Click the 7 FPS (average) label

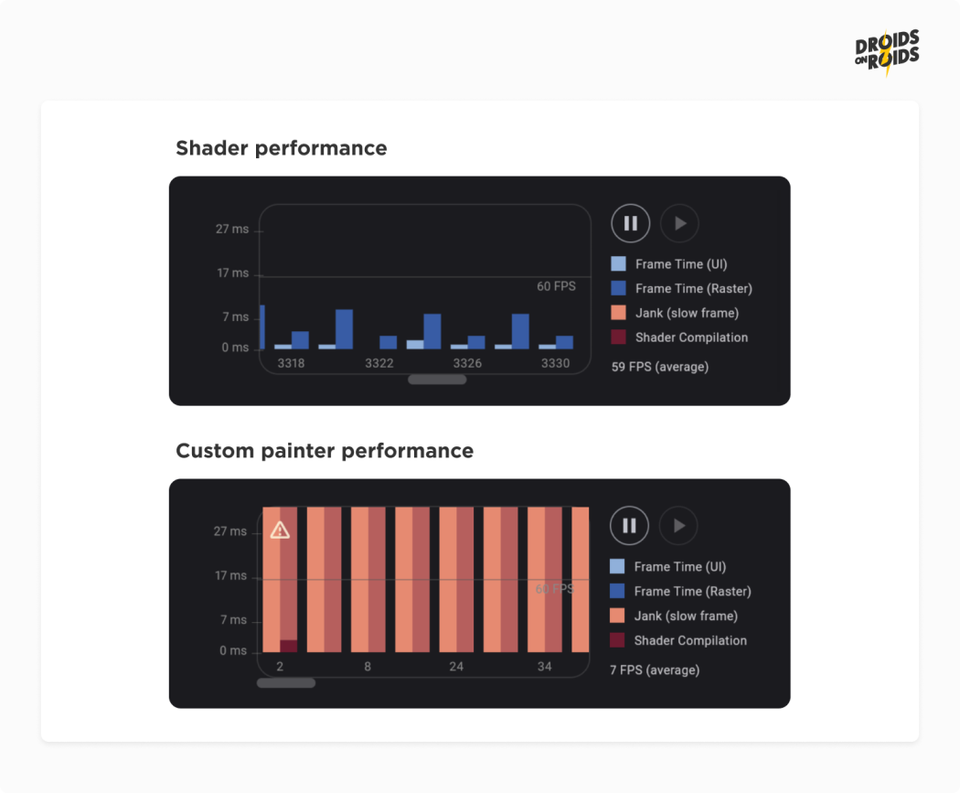coord(655,670)
